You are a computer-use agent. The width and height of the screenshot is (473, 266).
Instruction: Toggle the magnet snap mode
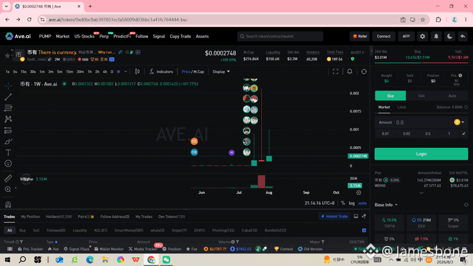[x=8, y=204]
